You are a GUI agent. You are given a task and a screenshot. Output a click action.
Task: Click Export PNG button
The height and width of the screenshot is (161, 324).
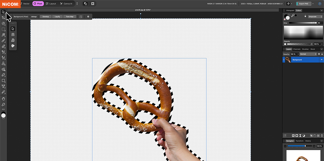303,4
